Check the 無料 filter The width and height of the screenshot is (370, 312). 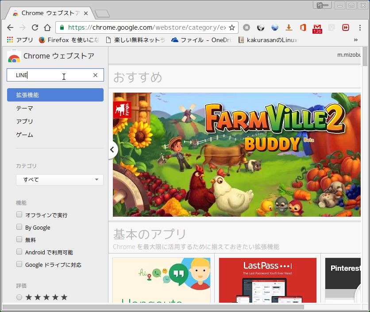tap(19, 239)
